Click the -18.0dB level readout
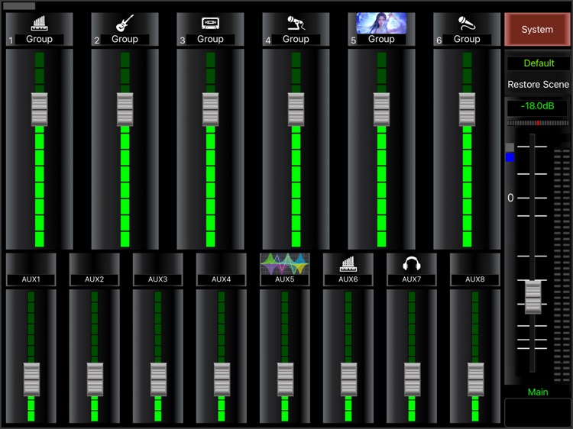This screenshot has height=429, width=573. [537, 107]
